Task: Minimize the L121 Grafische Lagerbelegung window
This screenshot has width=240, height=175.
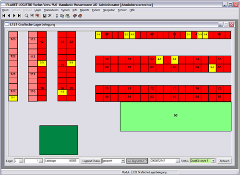Action: (x=220, y=25)
